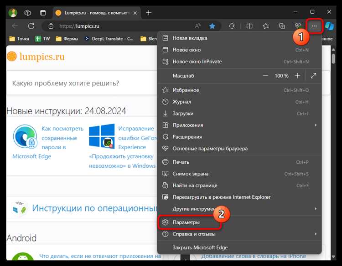
Task: Open the Microsoft Edge article thumbnail
Action: tap(25, 137)
